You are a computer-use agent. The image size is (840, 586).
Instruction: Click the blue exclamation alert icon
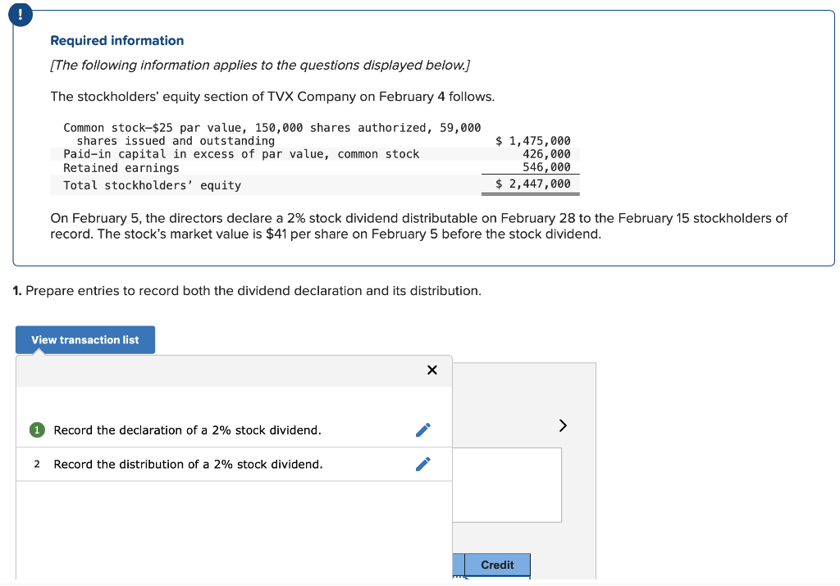click(x=21, y=15)
